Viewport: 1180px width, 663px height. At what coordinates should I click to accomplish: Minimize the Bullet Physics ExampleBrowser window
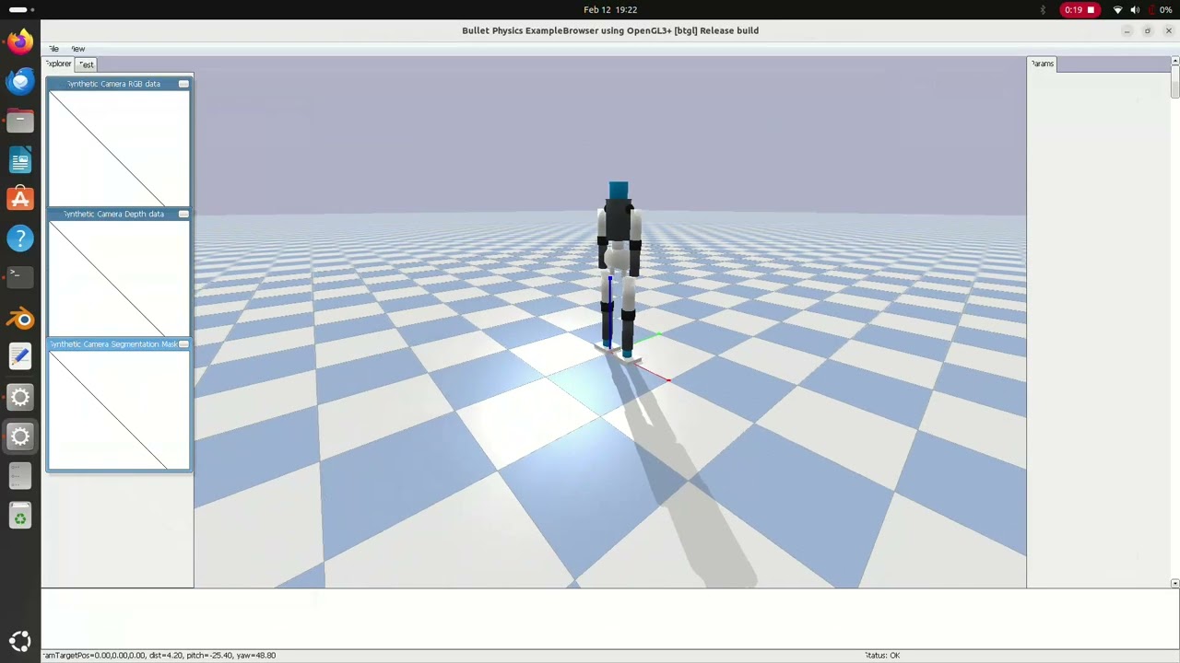coord(1127,31)
